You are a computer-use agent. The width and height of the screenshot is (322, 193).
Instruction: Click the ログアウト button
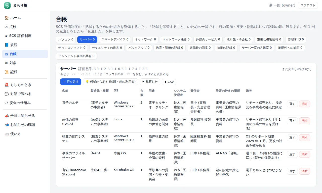click(x=308, y=5)
